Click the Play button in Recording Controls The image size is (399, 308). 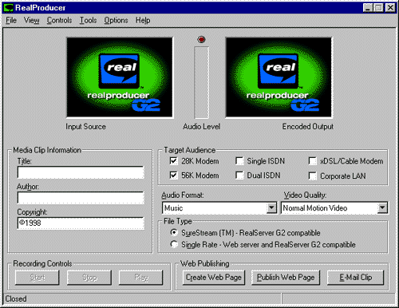(141, 278)
